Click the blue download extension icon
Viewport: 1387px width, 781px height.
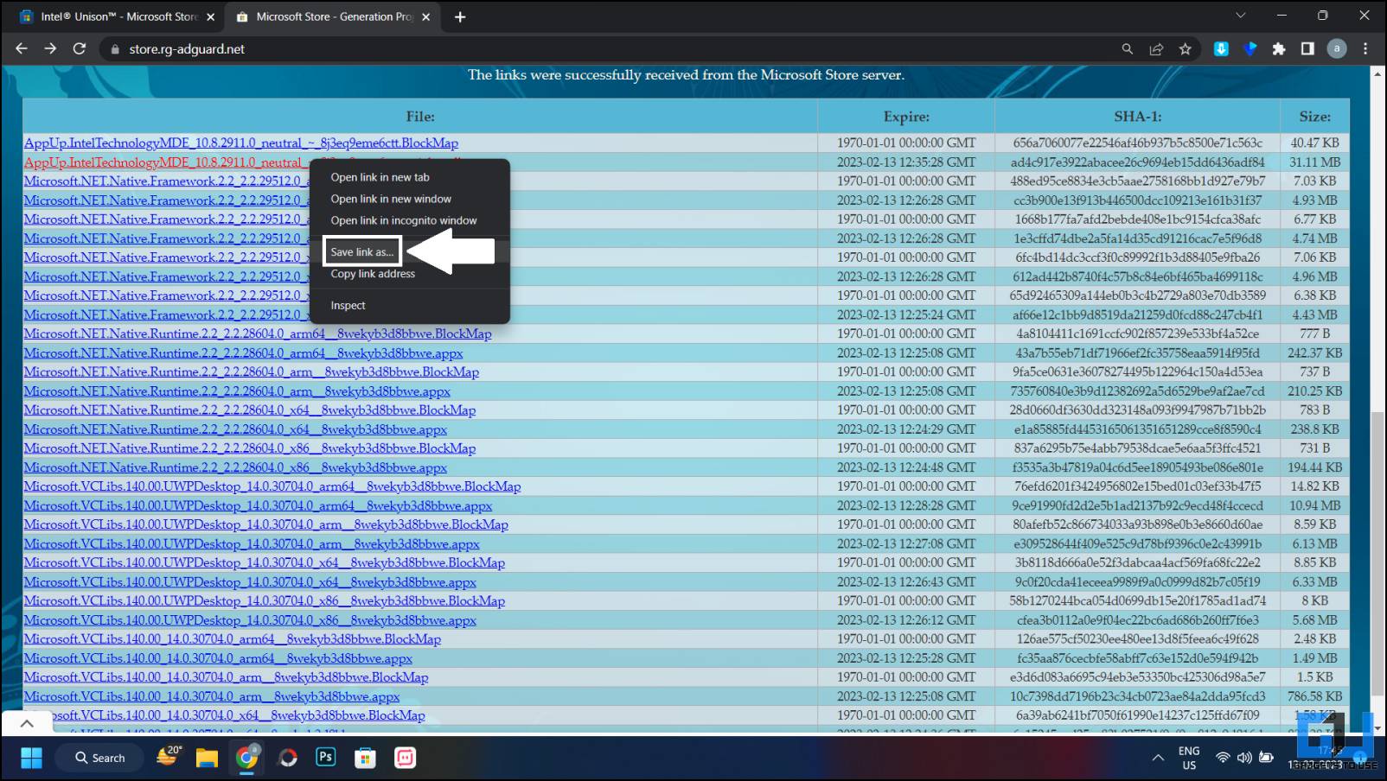pos(1221,49)
